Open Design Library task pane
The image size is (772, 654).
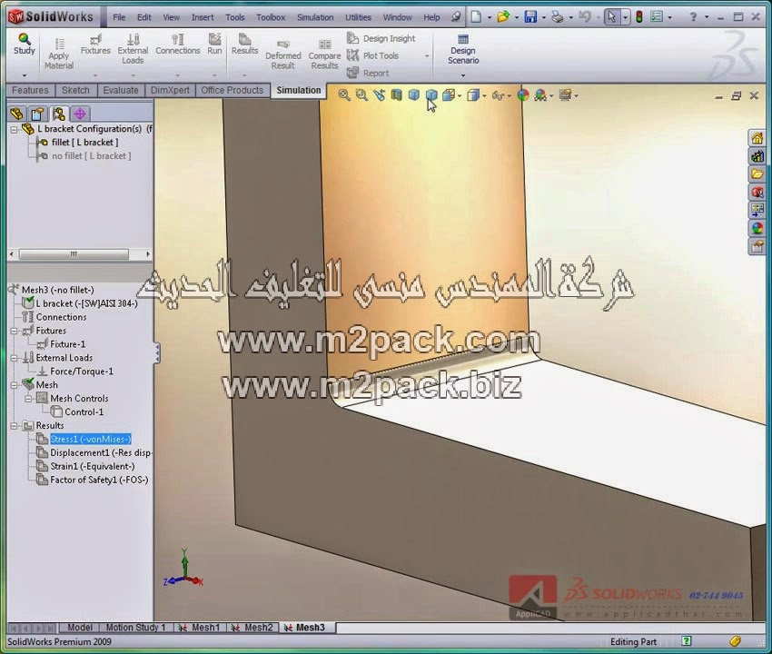[757, 156]
